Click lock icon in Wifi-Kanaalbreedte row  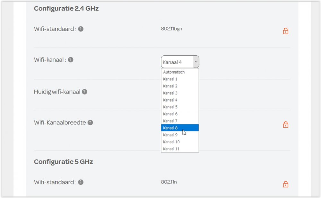point(285,124)
